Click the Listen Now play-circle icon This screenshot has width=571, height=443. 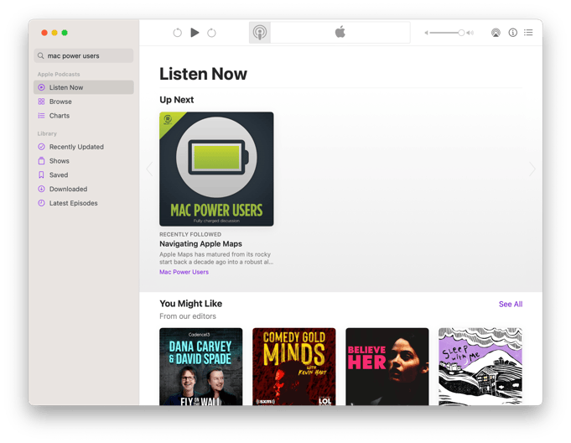[x=42, y=87]
